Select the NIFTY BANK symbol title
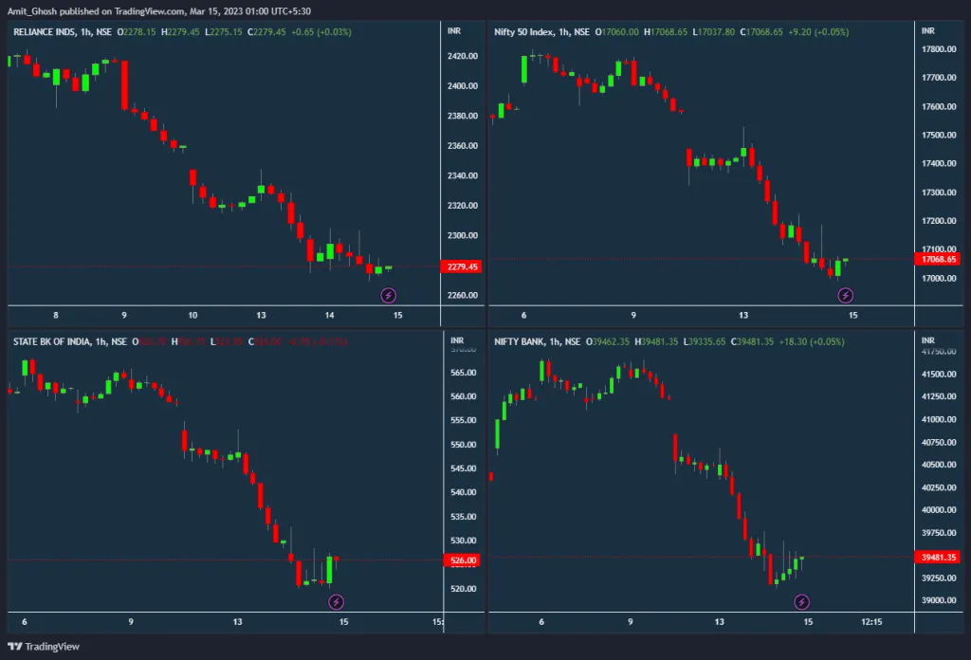 [520, 341]
